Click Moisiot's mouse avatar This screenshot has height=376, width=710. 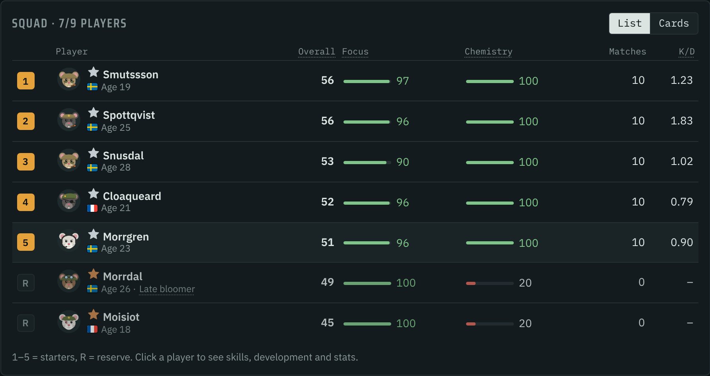69,322
